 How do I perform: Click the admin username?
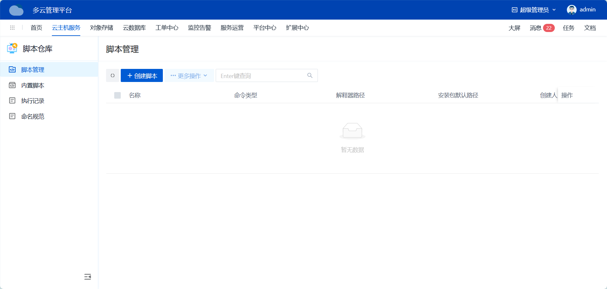(587, 10)
